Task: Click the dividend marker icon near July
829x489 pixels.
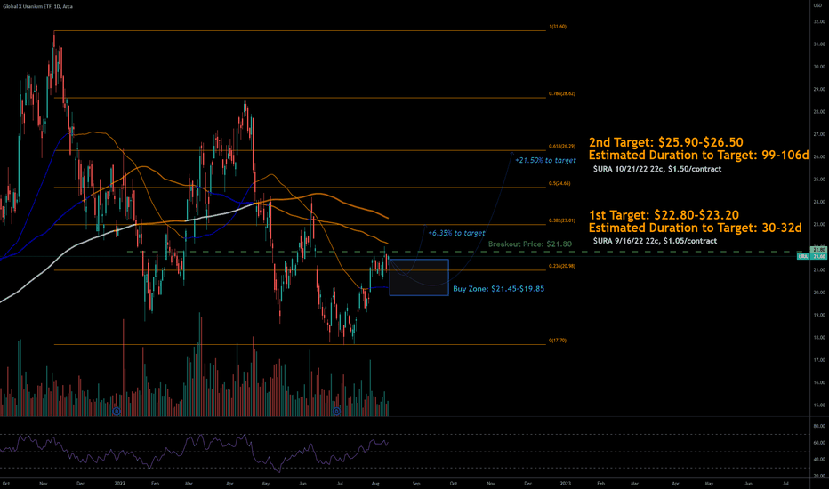Action: tap(336, 411)
